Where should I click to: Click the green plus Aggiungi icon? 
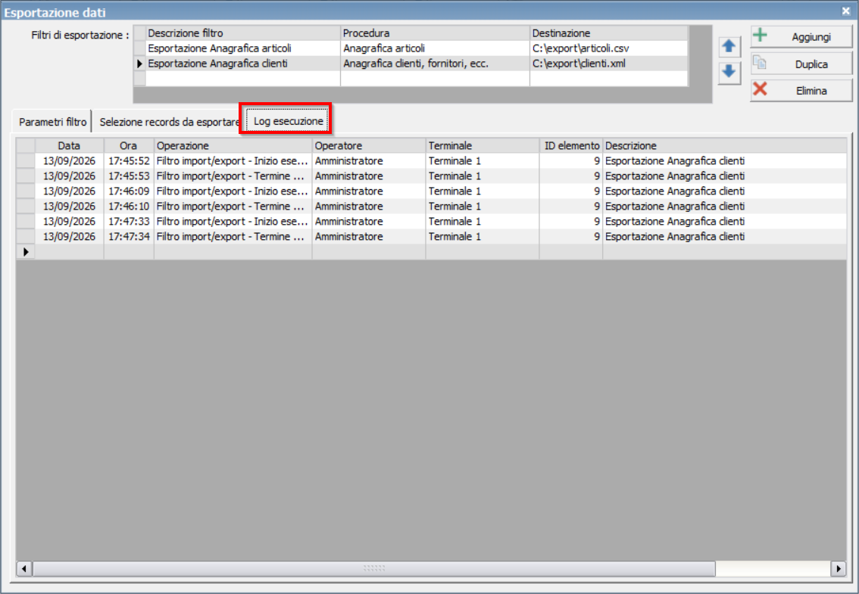coord(760,35)
